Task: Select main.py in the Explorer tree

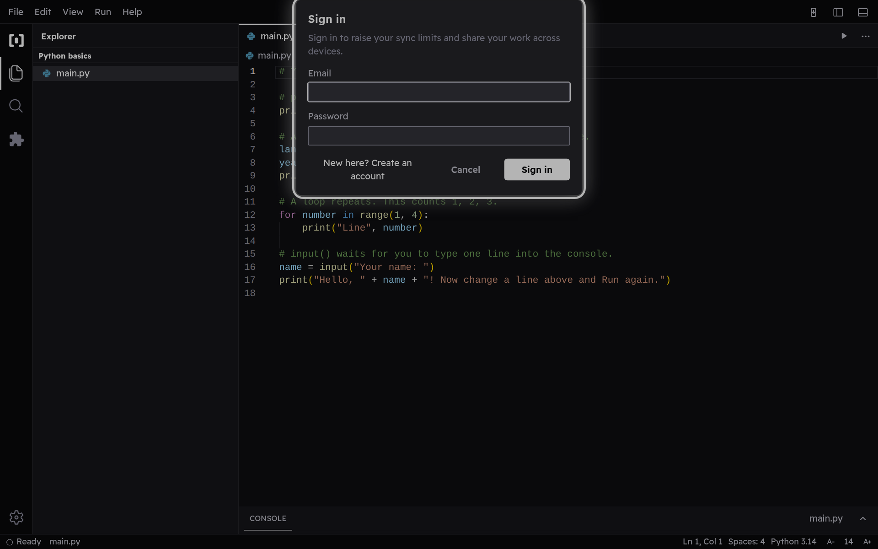Action: click(135, 73)
